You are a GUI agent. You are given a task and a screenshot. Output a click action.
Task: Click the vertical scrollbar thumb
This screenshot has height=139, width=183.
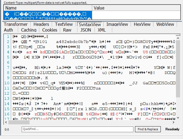tap(178, 69)
